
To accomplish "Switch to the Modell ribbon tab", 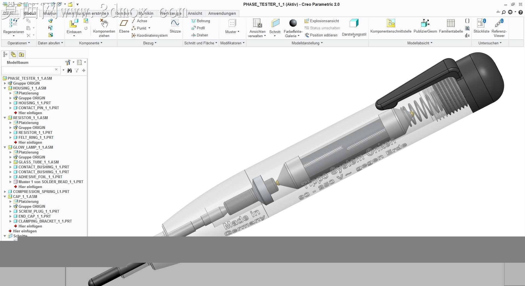I will coord(30,13).
